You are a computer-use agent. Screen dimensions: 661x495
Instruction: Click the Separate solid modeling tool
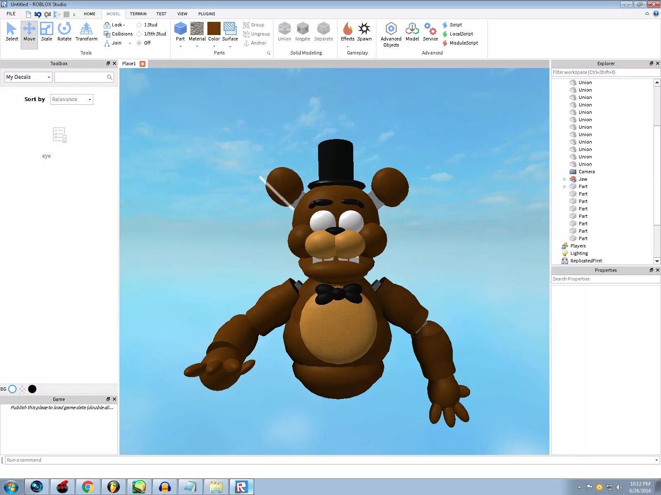(x=323, y=32)
